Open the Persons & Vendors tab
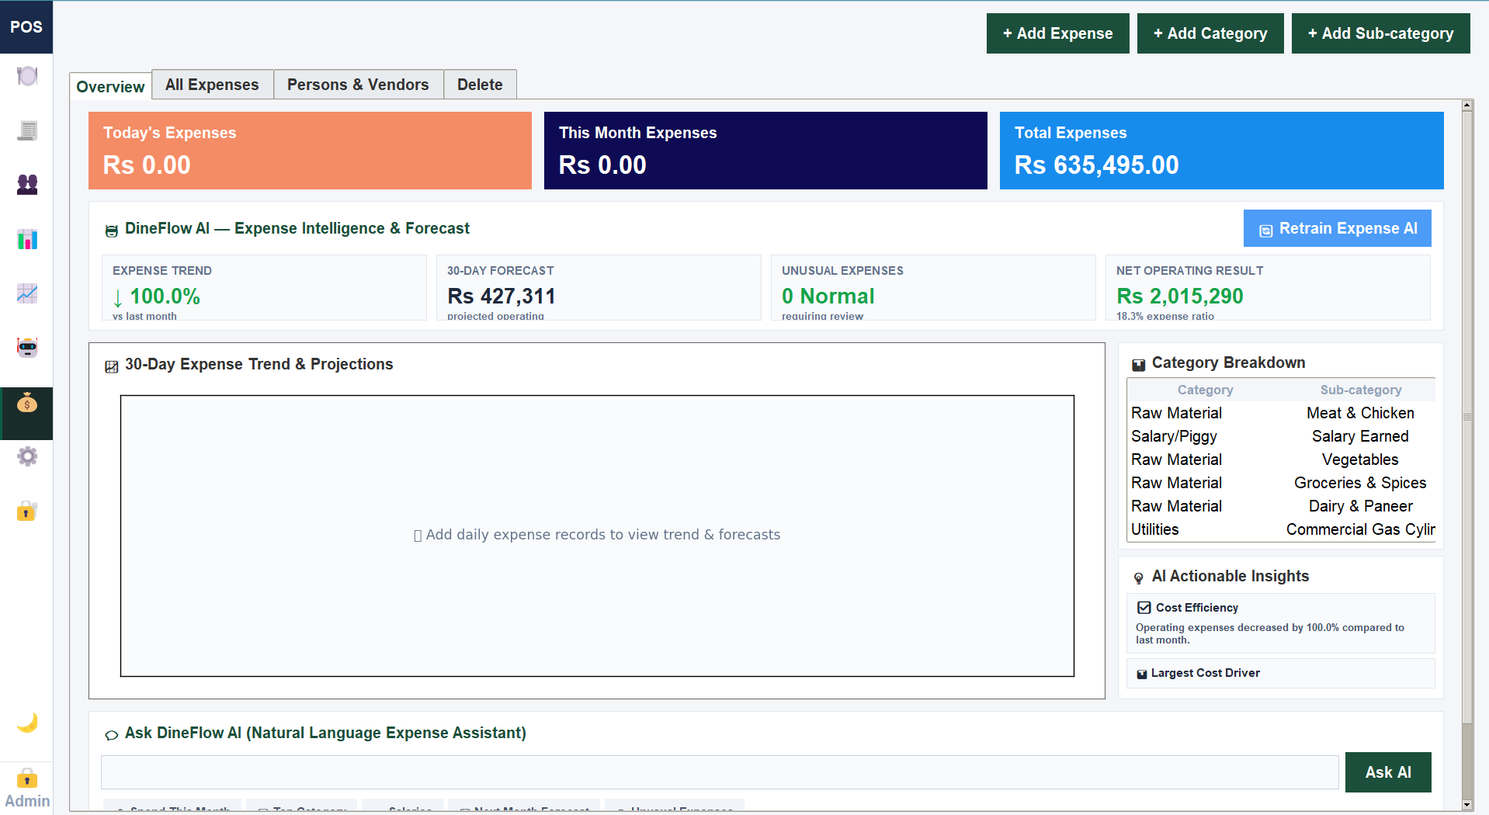Screen dimensions: 1489x815 [358, 85]
